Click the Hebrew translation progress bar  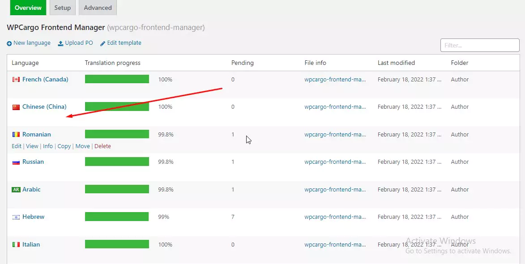tap(117, 217)
